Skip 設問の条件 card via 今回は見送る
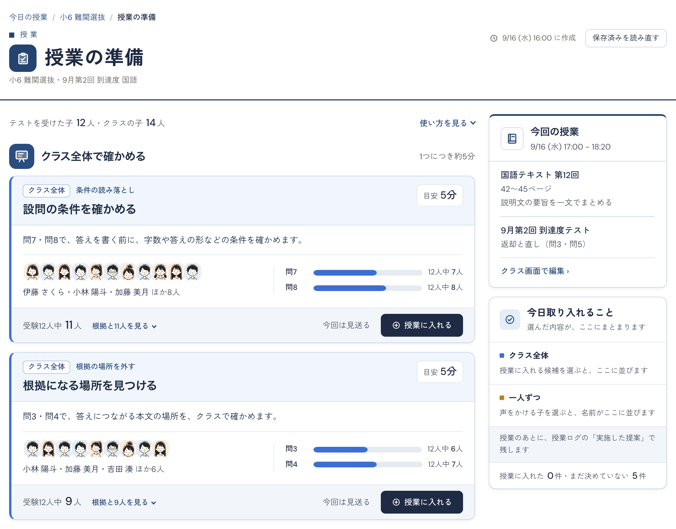Image resolution: width=676 pixels, height=529 pixels. click(x=346, y=325)
